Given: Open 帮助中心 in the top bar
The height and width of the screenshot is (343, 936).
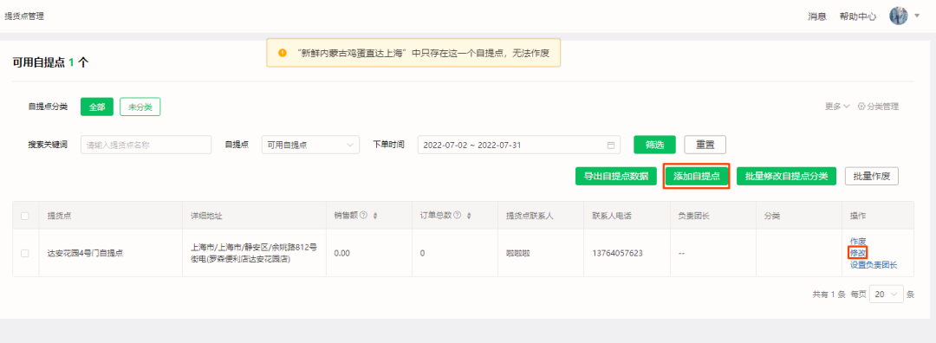Looking at the screenshot, I should pyautogui.click(x=858, y=16).
